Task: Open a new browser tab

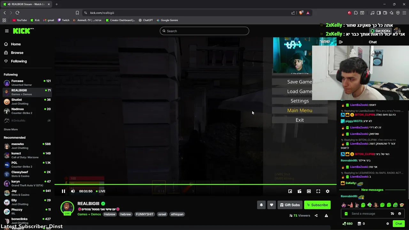Action: pos(57,4)
